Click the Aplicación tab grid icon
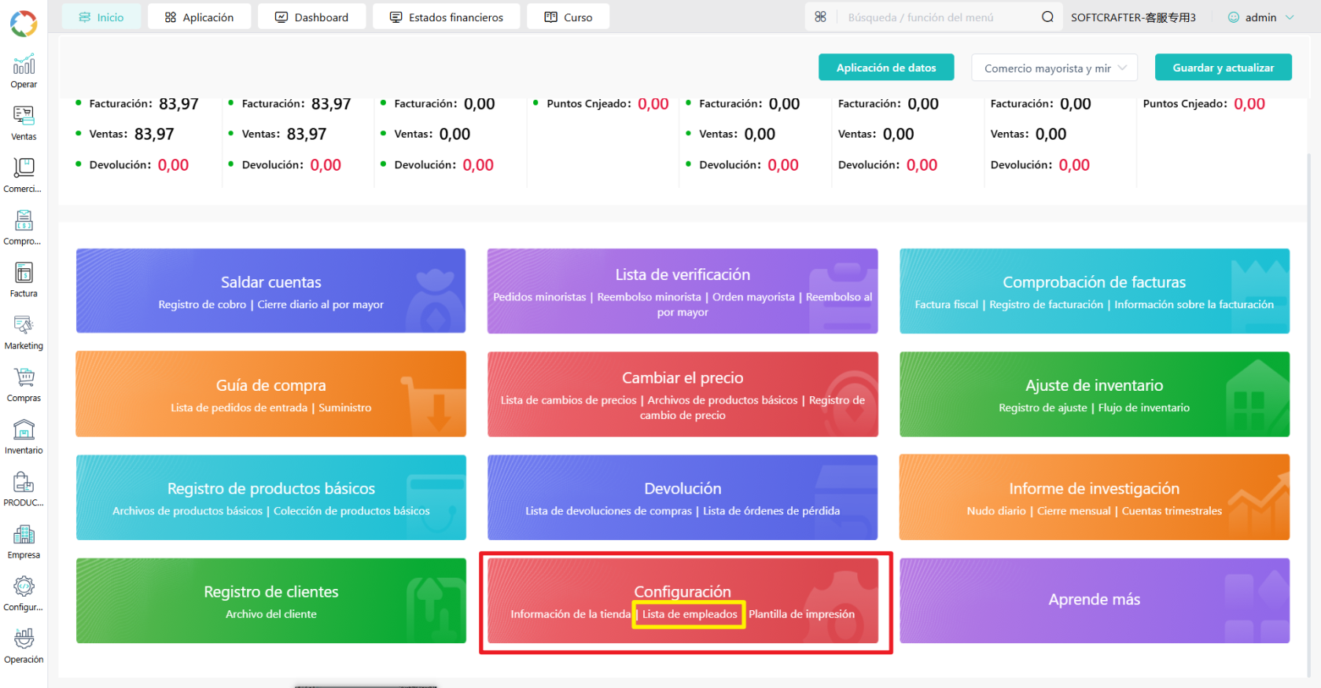This screenshot has height=688, width=1321. [x=171, y=17]
